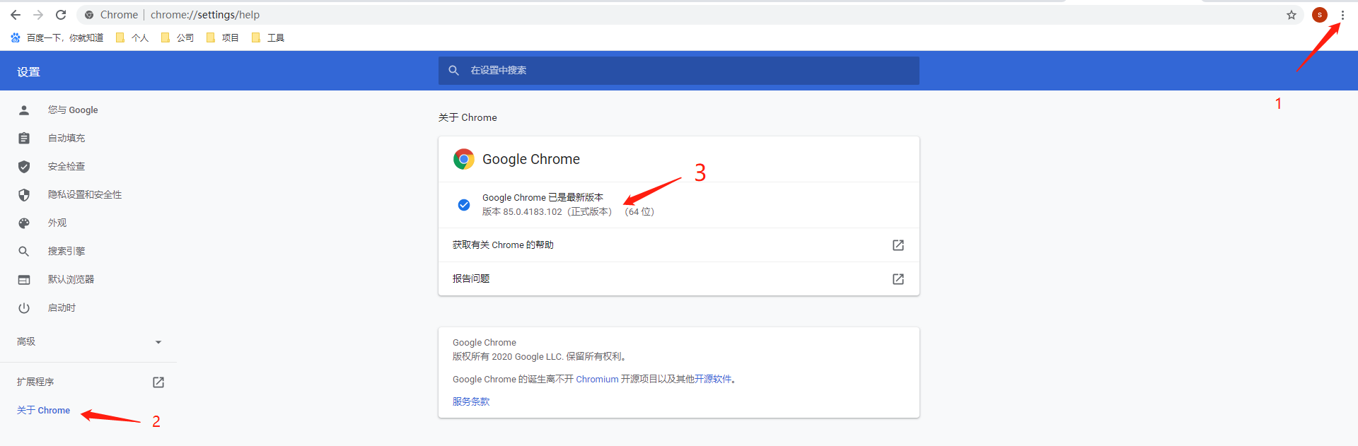Select 安全检查 in the sidebar
This screenshot has height=446, width=1358.
66,166
